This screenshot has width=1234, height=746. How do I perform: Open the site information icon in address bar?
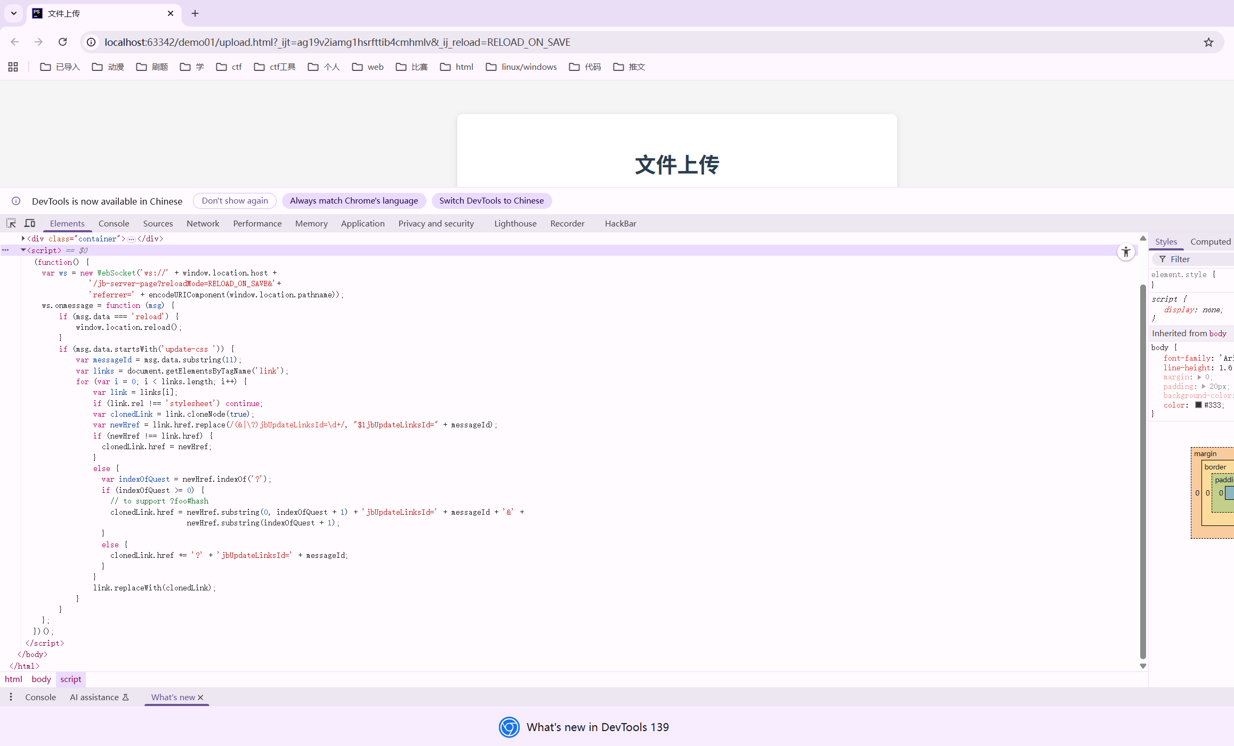92,42
